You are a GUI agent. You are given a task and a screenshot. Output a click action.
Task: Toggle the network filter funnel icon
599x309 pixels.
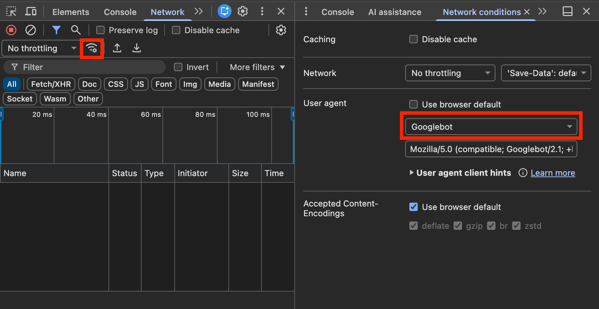[56, 30]
